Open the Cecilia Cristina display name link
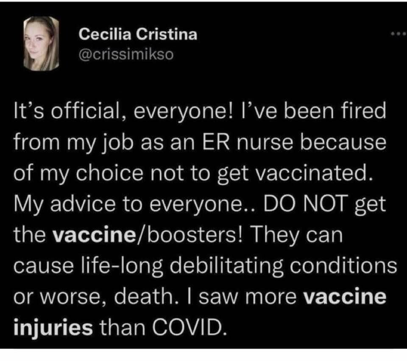The height and width of the screenshot is (361, 407). point(138,35)
